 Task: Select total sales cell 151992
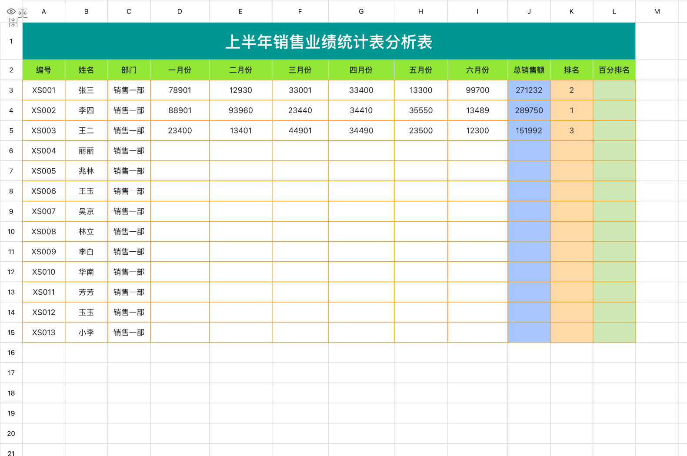[529, 130]
